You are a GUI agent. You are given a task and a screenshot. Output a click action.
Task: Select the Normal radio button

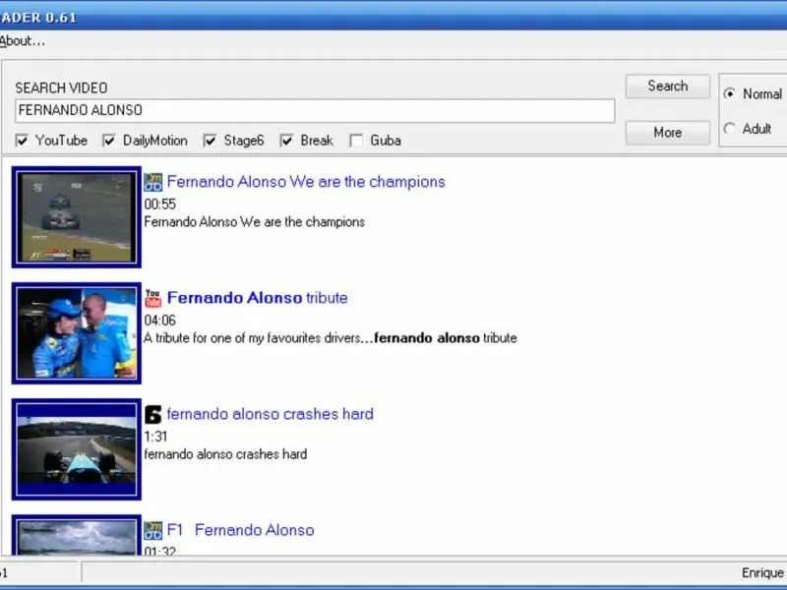coord(729,93)
